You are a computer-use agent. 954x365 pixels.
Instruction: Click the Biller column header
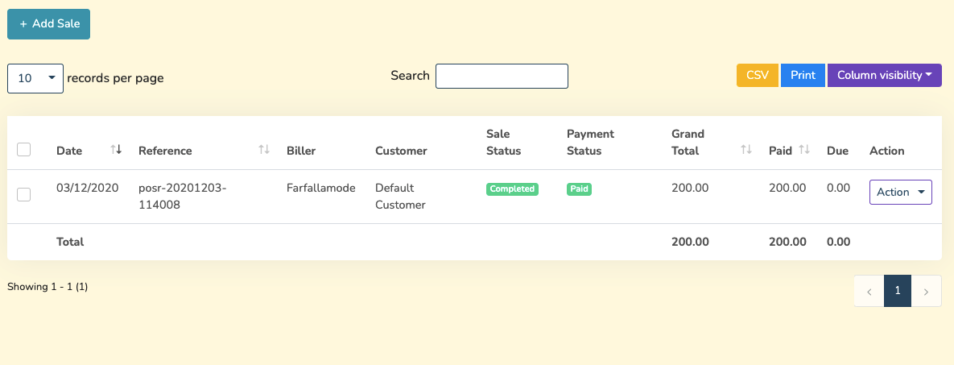[301, 151]
